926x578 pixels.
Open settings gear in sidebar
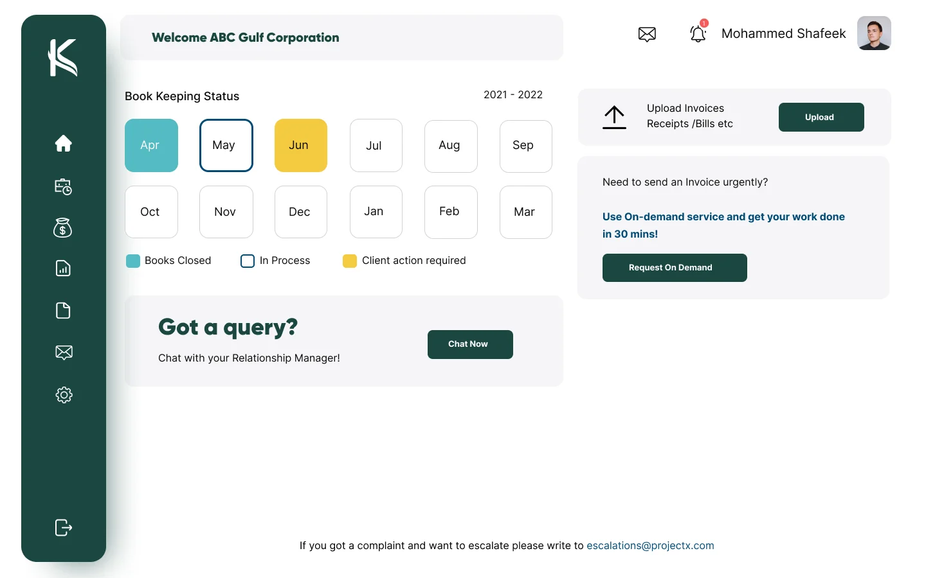tap(64, 395)
